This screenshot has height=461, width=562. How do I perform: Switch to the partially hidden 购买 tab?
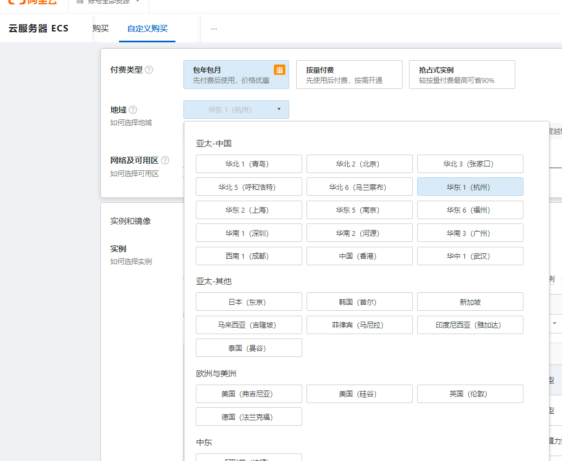tap(100, 29)
